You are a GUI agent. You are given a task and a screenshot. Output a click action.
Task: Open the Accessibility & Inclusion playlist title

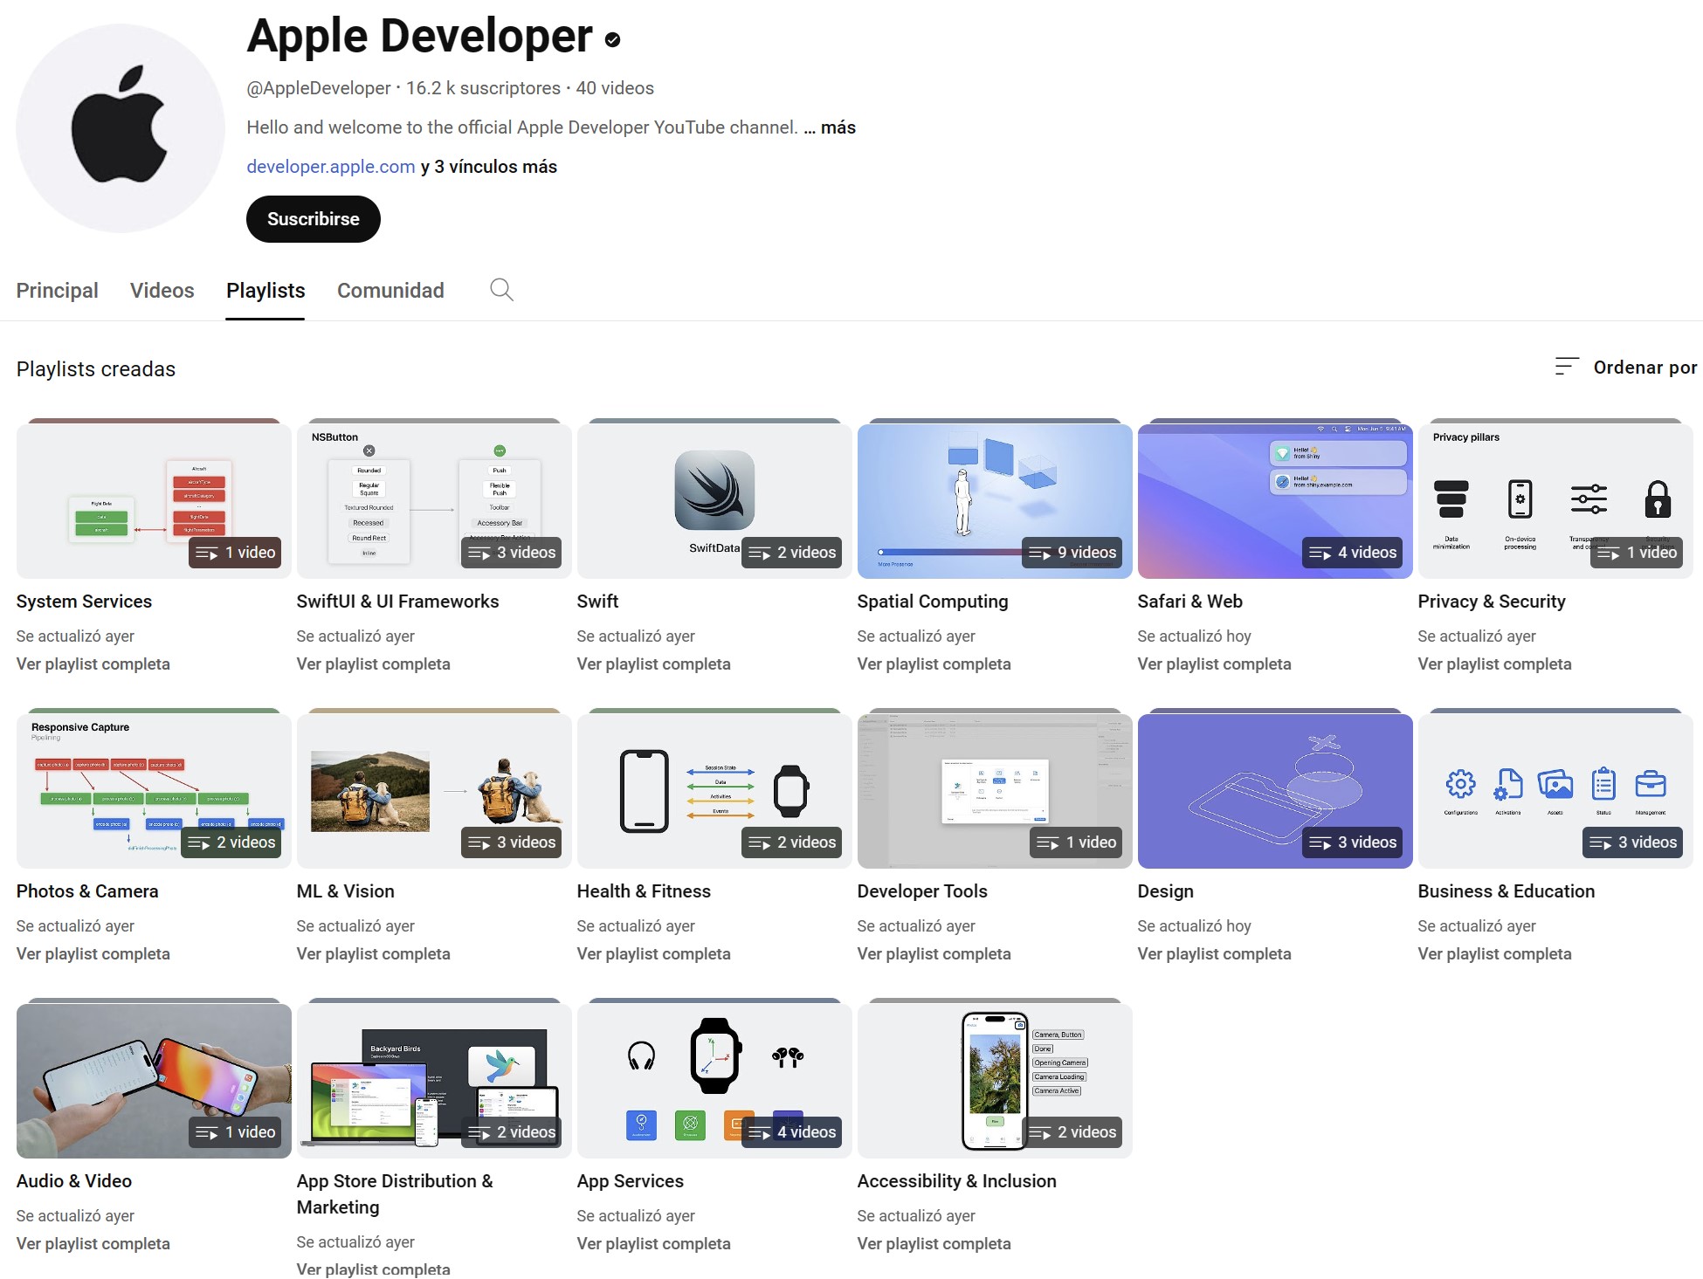point(956,1181)
